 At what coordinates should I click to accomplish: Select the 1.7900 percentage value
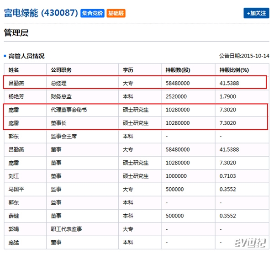[228, 96]
